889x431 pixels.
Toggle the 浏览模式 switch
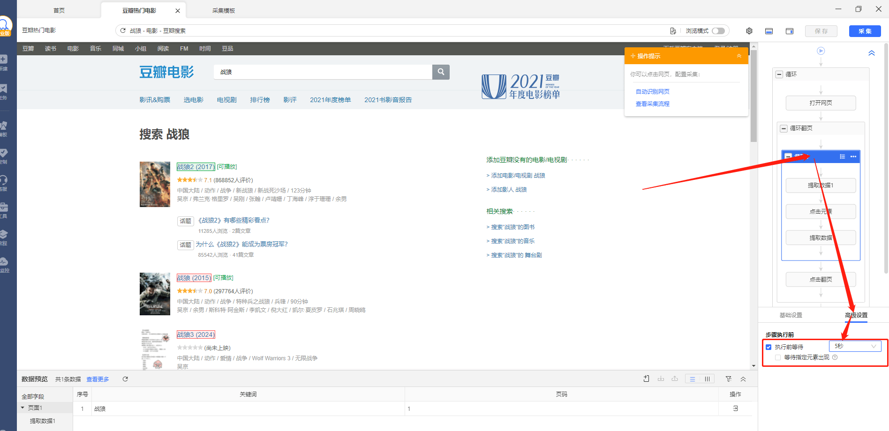pyautogui.click(x=718, y=31)
